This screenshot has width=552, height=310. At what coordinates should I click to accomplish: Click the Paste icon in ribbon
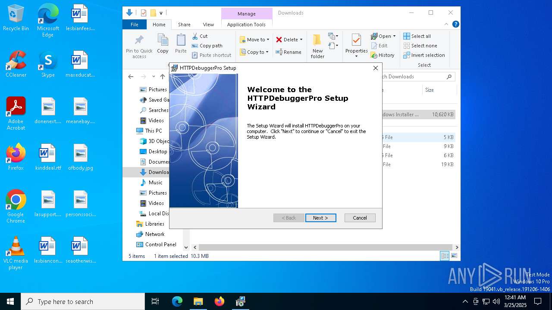coord(181,43)
